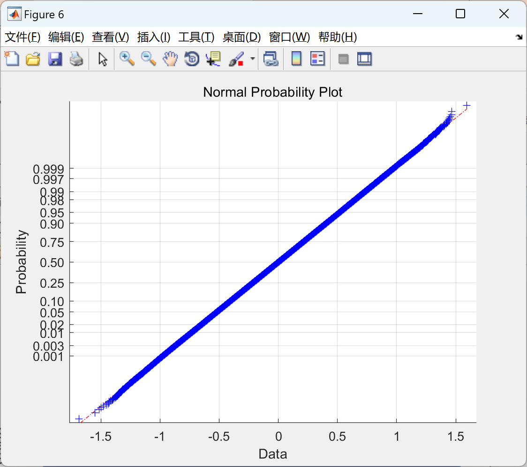This screenshot has width=527, height=467.
Task: Click the 0.75 probability tick label
Action: tap(52, 243)
